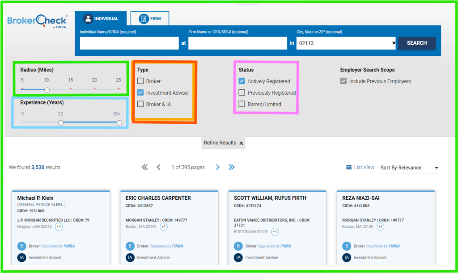Clear the City, State or ZIP field
This screenshot has width=458, height=273.
click(394, 43)
